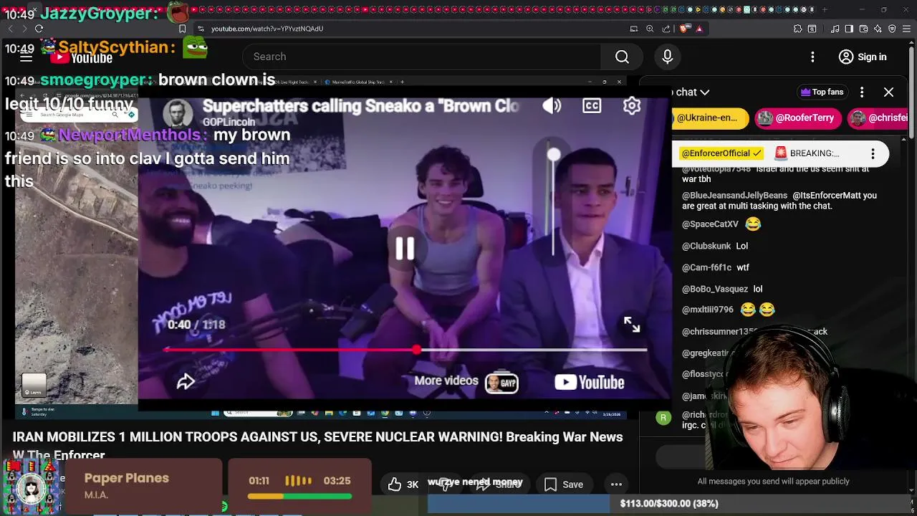Open more actions ellipsis below video
Screen dimensions: 917x516
click(x=616, y=484)
